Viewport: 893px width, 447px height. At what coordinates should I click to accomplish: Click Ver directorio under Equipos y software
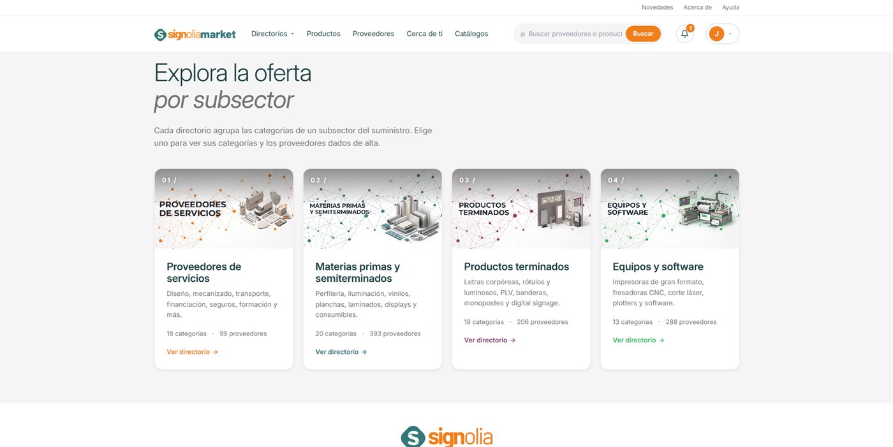point(638,341)
